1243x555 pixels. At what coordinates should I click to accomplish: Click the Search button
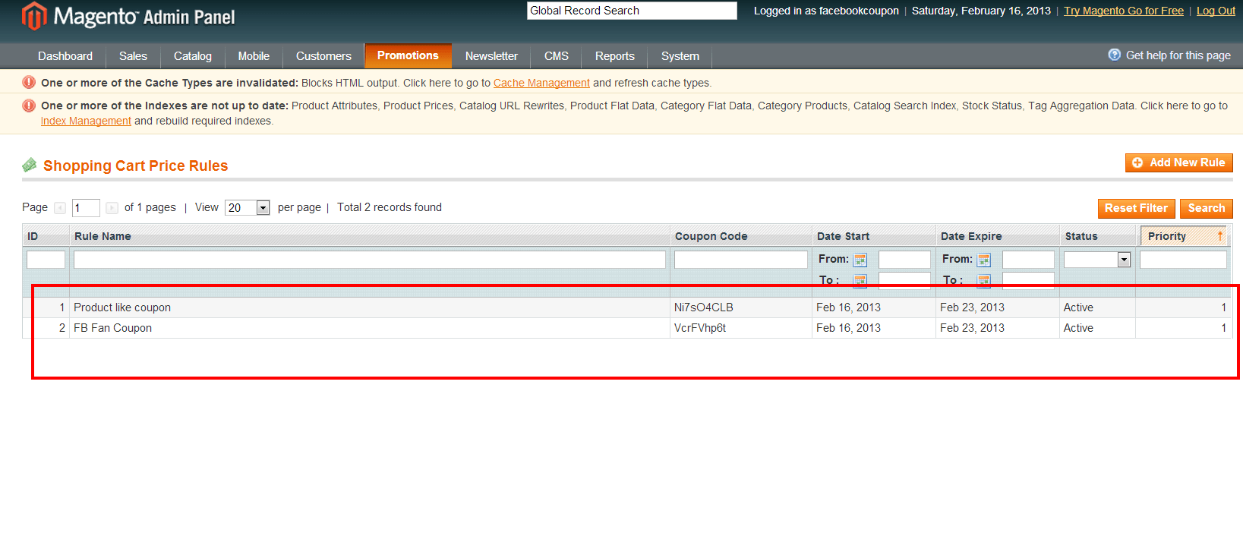1206,208
